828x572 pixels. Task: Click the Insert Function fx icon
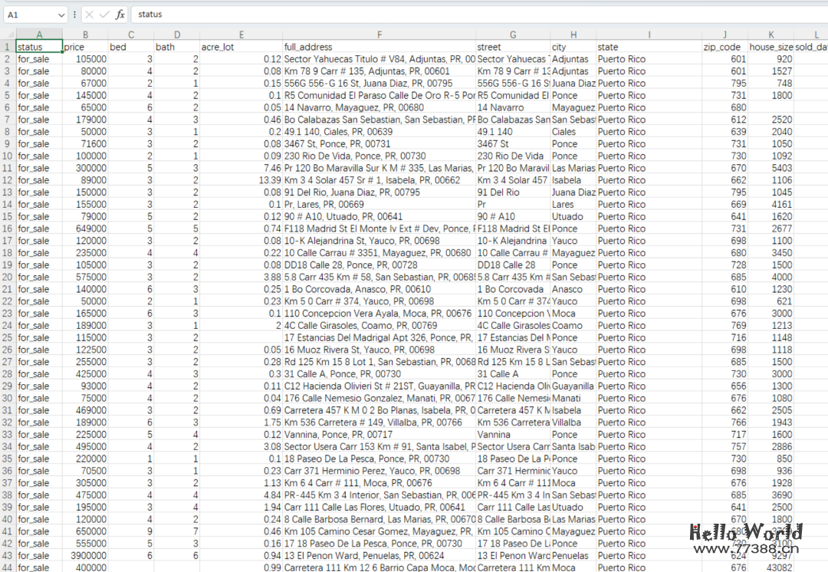(x=120, y=15)
